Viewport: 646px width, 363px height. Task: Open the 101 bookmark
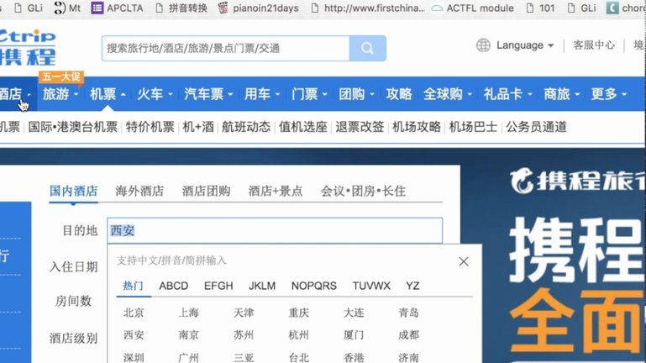click(540, 8)
